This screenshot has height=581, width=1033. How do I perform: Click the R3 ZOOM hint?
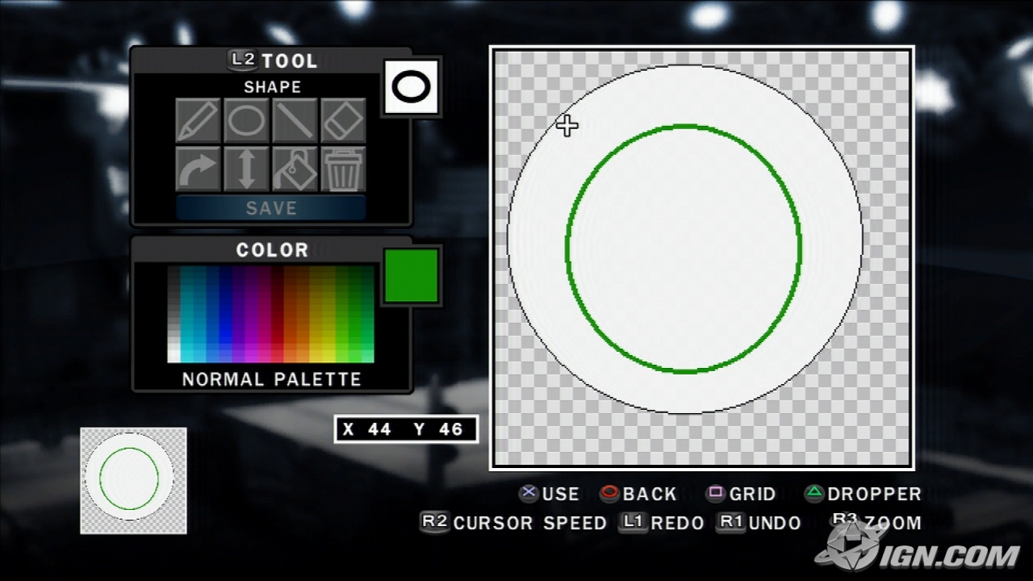[x=876, y=522]
